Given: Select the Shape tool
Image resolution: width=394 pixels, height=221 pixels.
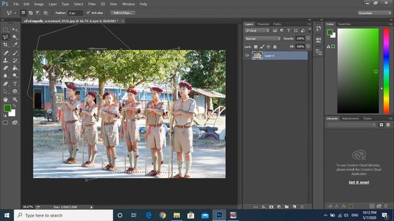Looking at the screenshot, I should (x=15, y=91).
